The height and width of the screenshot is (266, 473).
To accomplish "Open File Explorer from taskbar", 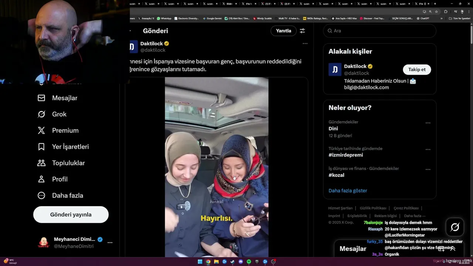I will (216, 262).
